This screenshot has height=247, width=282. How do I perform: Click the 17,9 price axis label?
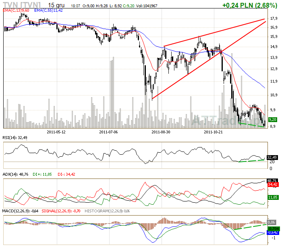click(x=274, y=19)
